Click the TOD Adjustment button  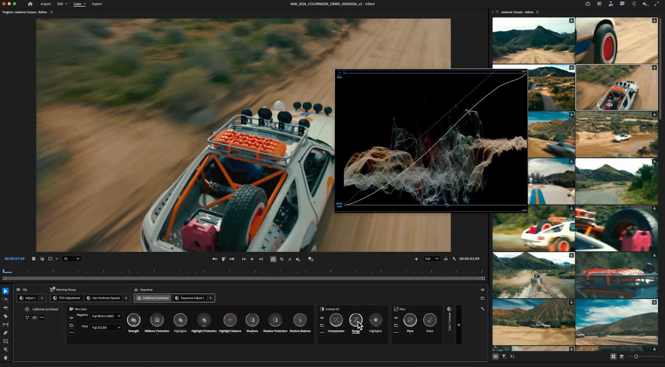click(x=67, y=298)
